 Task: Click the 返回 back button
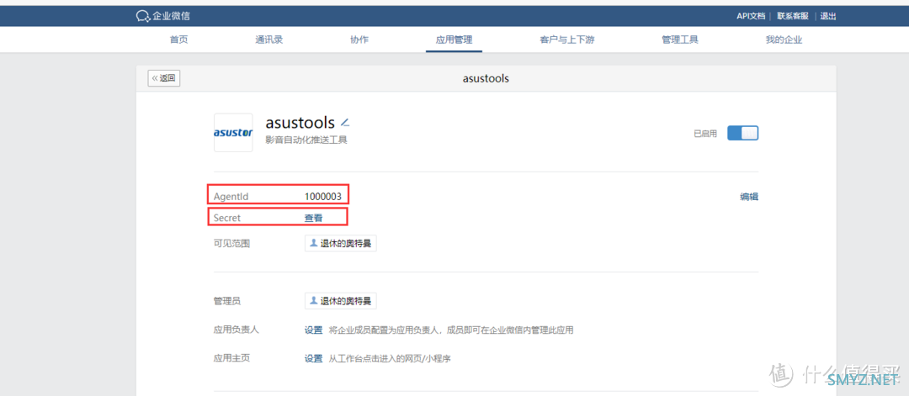pos(164,78)
